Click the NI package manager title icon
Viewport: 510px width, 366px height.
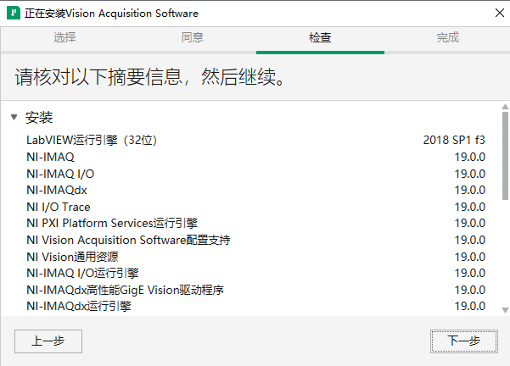(x=13, y=13)
